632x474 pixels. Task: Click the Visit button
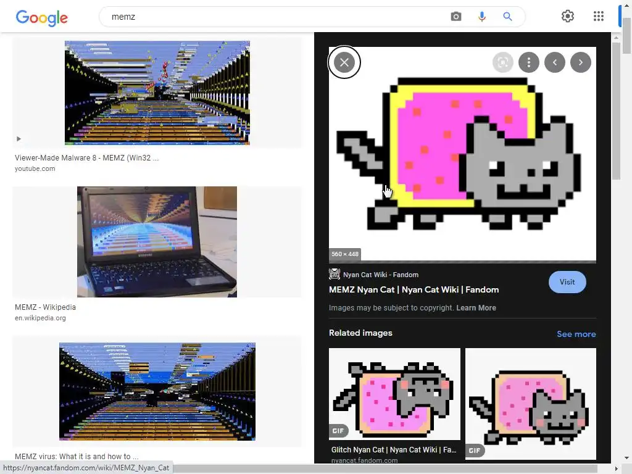[567, 282]
